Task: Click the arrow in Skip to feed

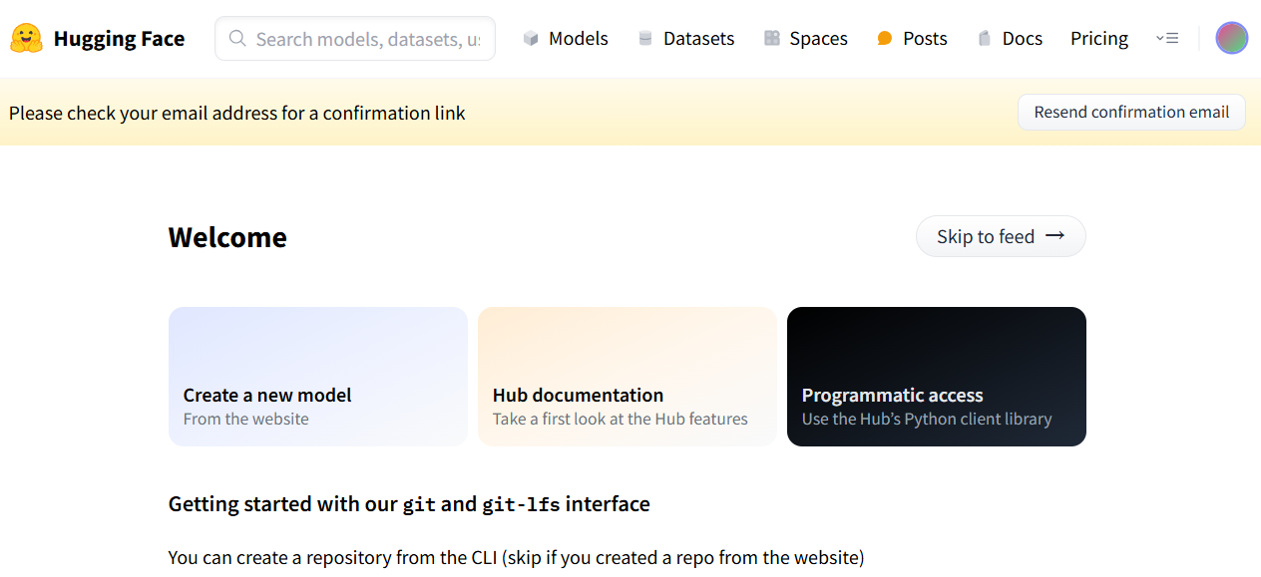Action: tap(1055, 236)
